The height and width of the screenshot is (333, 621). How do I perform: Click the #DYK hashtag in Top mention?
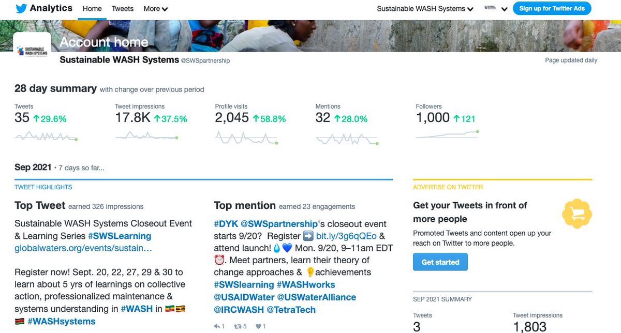pos(226,224)
